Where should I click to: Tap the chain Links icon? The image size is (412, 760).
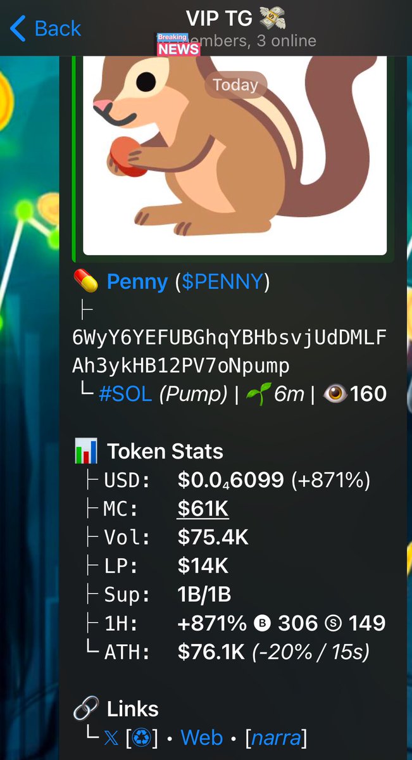85,709
